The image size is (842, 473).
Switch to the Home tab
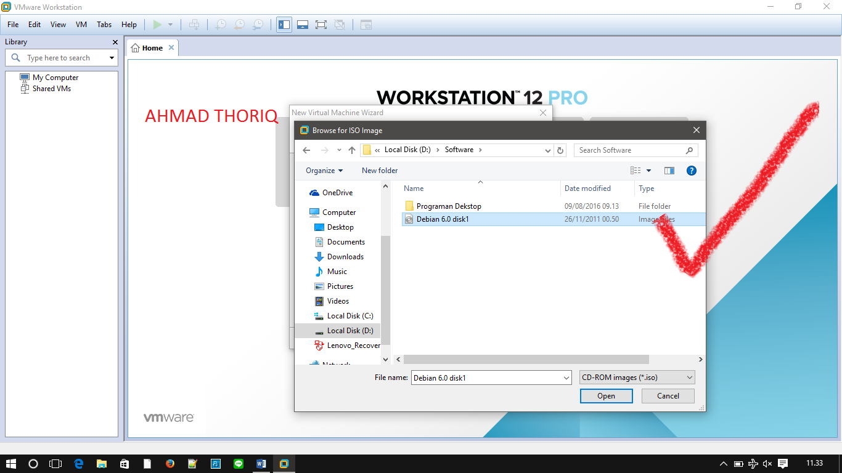point(152,47)
